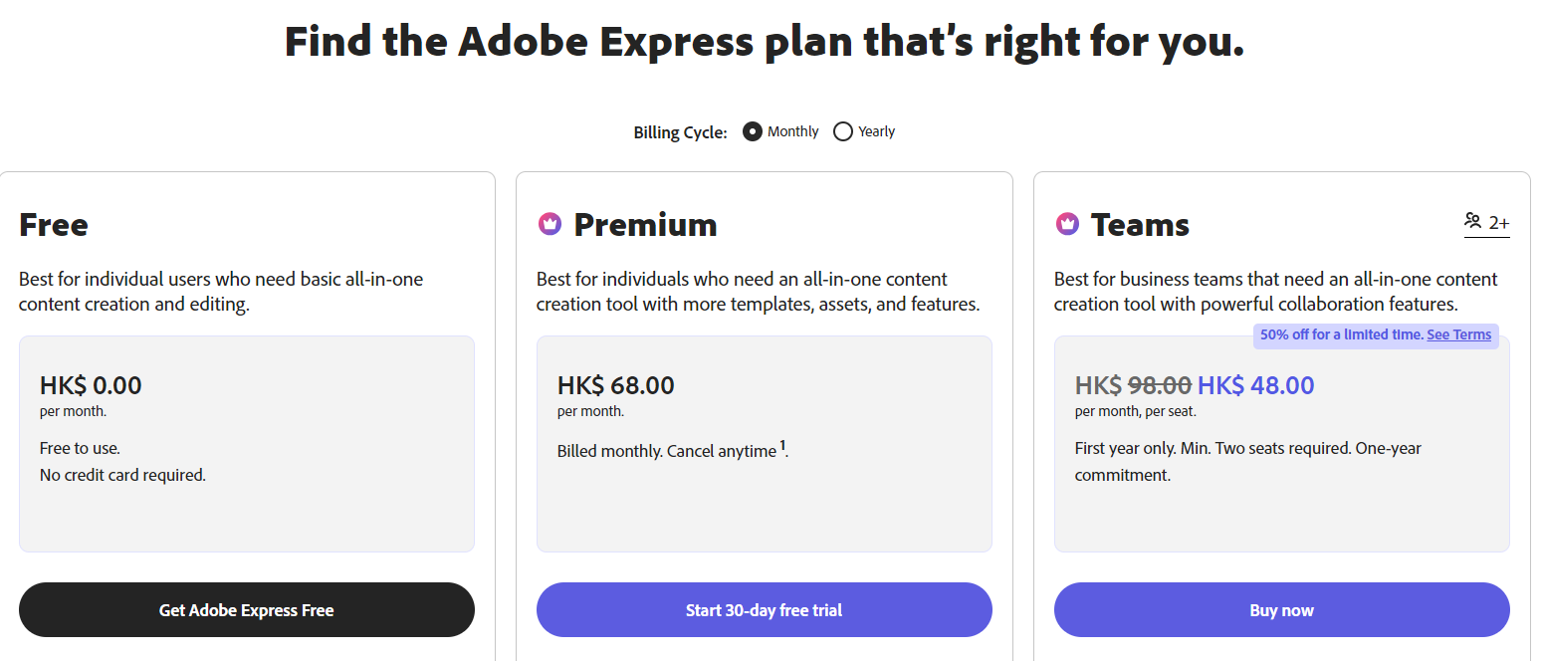Click Buy now for Teams plan
This screenshot has height=661, width=1542.
click(x=1281, y=610)
